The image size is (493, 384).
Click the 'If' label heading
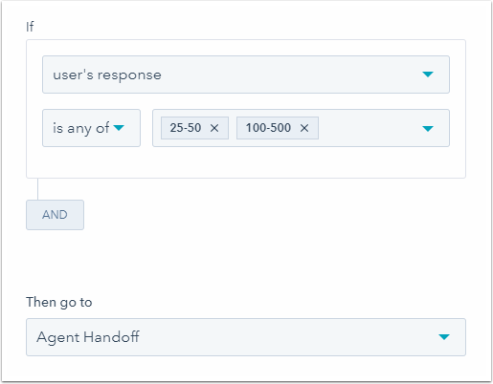click(x=30, y=27)
